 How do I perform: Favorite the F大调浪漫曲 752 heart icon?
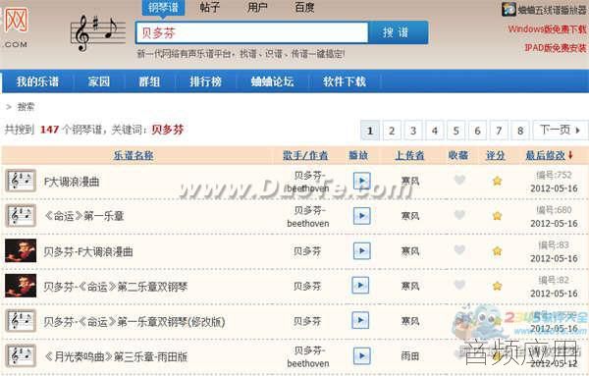coord(459,180)
